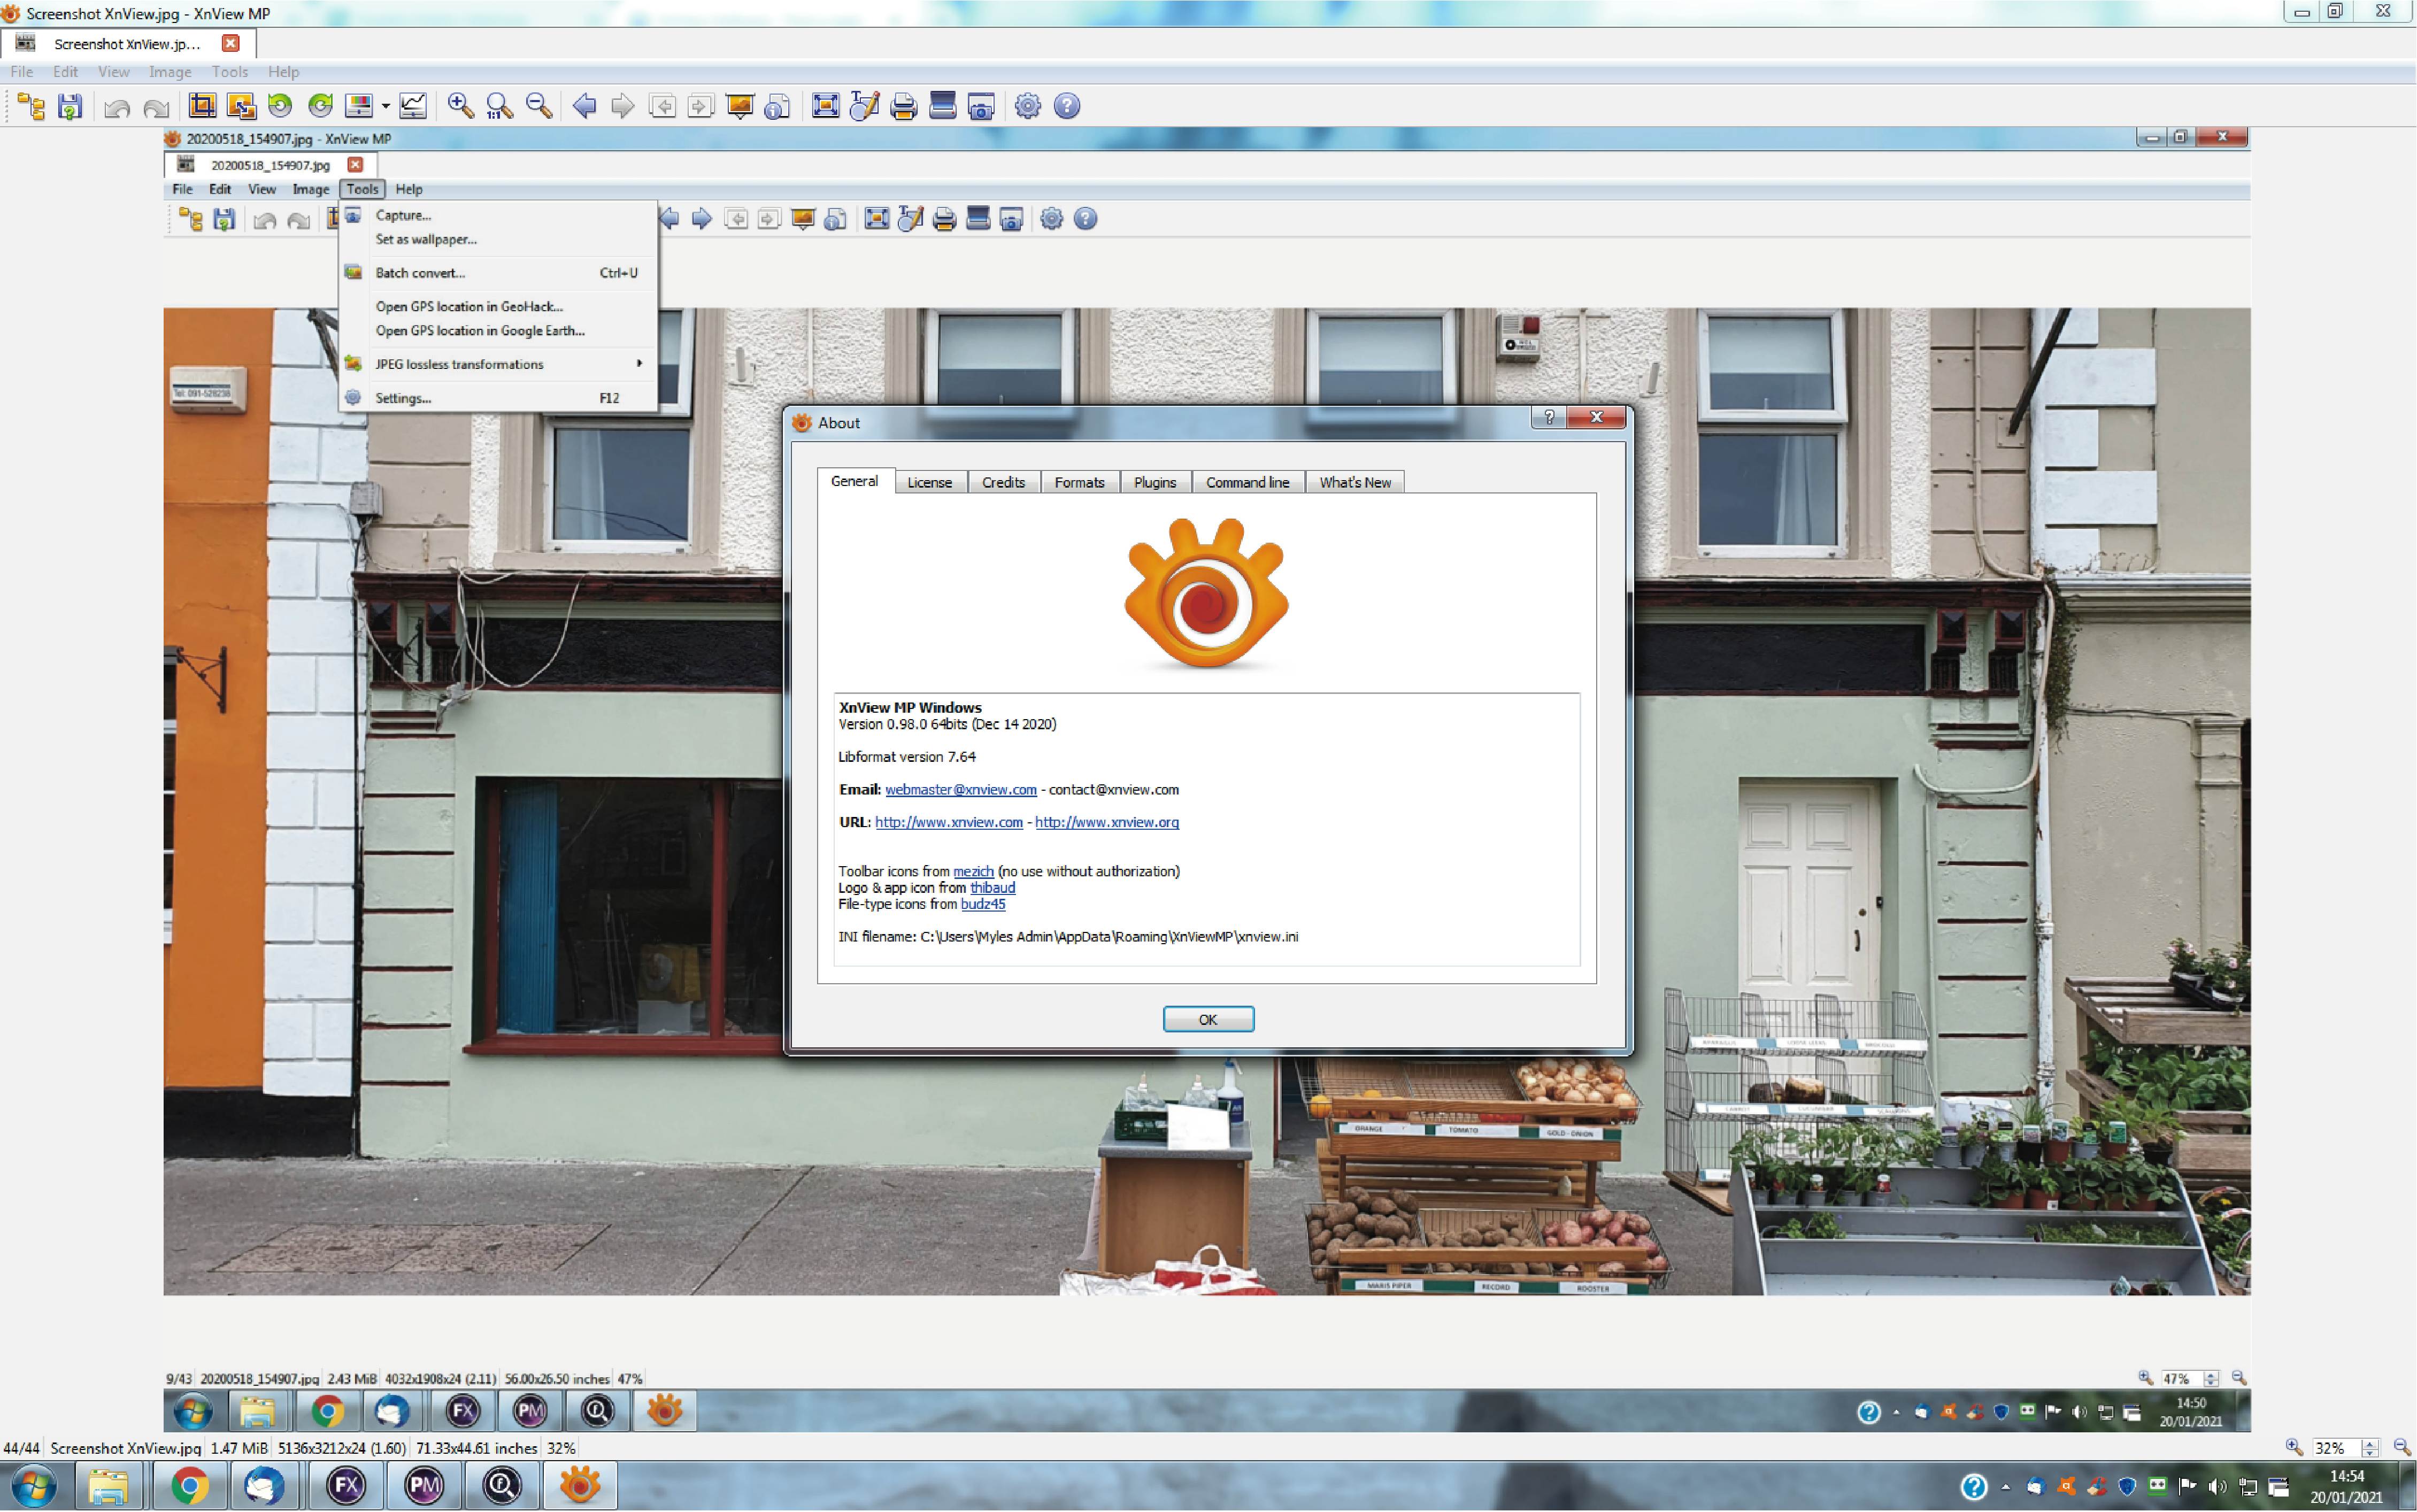The height and width of the screenshot is (1512, 2417).
Task: Click the 32% zoom stepper arrows
Action: pos(2369,1447)
